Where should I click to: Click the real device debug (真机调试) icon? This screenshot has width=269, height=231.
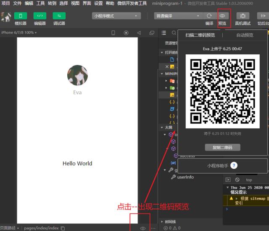pos(243,16)
